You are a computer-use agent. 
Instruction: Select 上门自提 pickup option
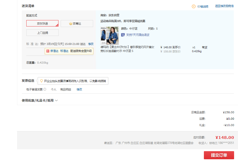coord(43,33)
